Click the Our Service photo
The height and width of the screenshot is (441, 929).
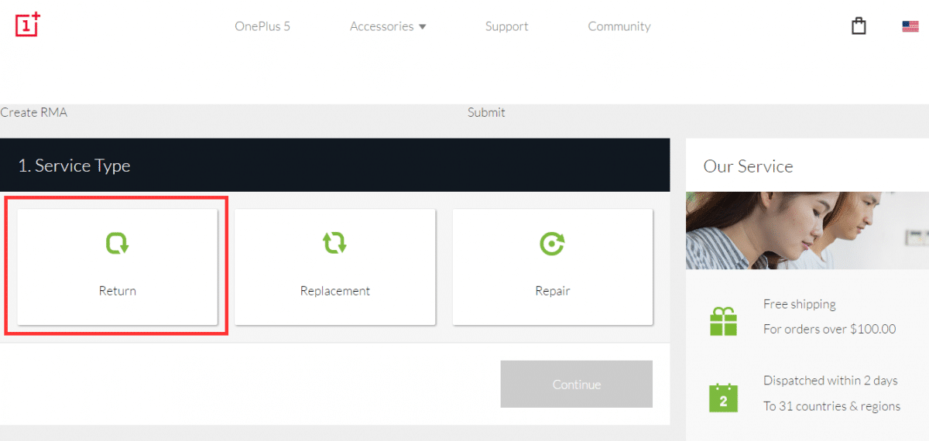pos(807,231)
